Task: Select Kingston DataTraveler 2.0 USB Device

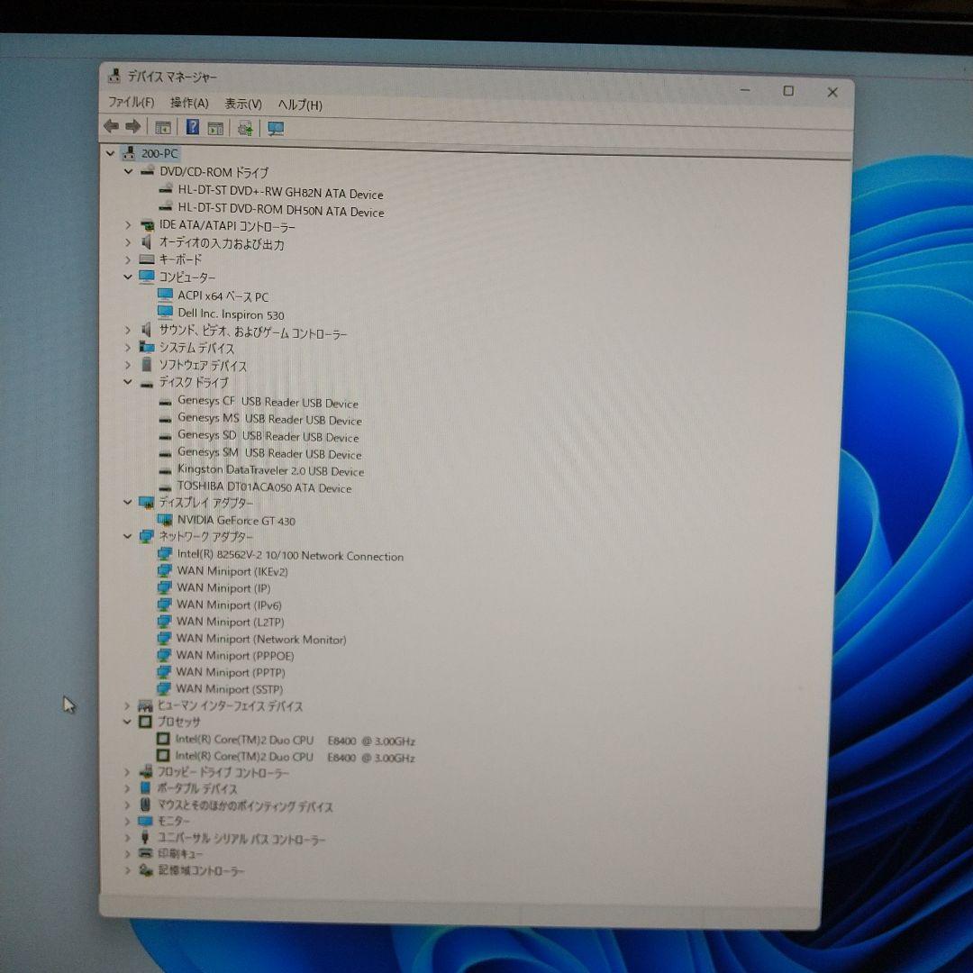Action: point(270,470)
